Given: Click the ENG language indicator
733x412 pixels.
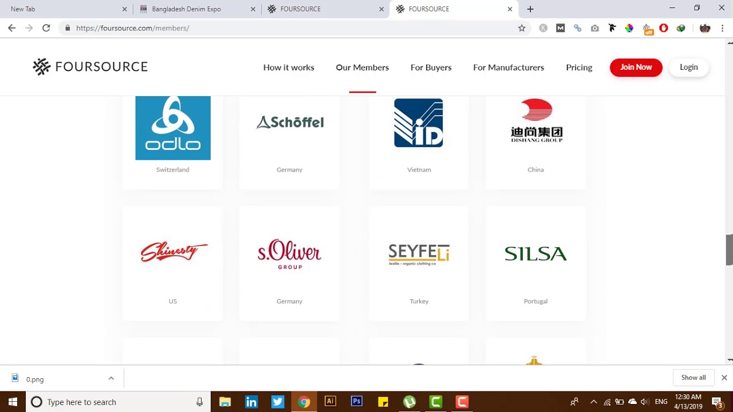Looking at the screenshot, I should click(x=661, y=402).
